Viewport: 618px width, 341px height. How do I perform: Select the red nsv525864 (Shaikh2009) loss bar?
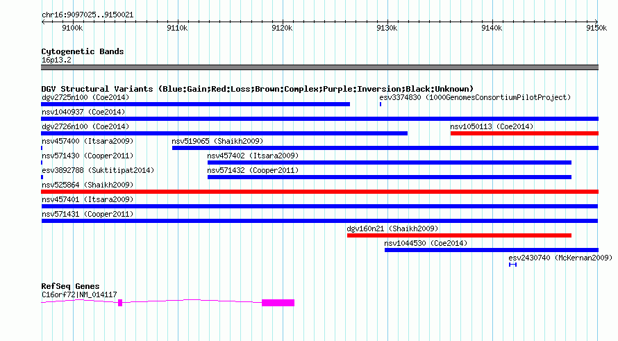(x=319, y=192)
